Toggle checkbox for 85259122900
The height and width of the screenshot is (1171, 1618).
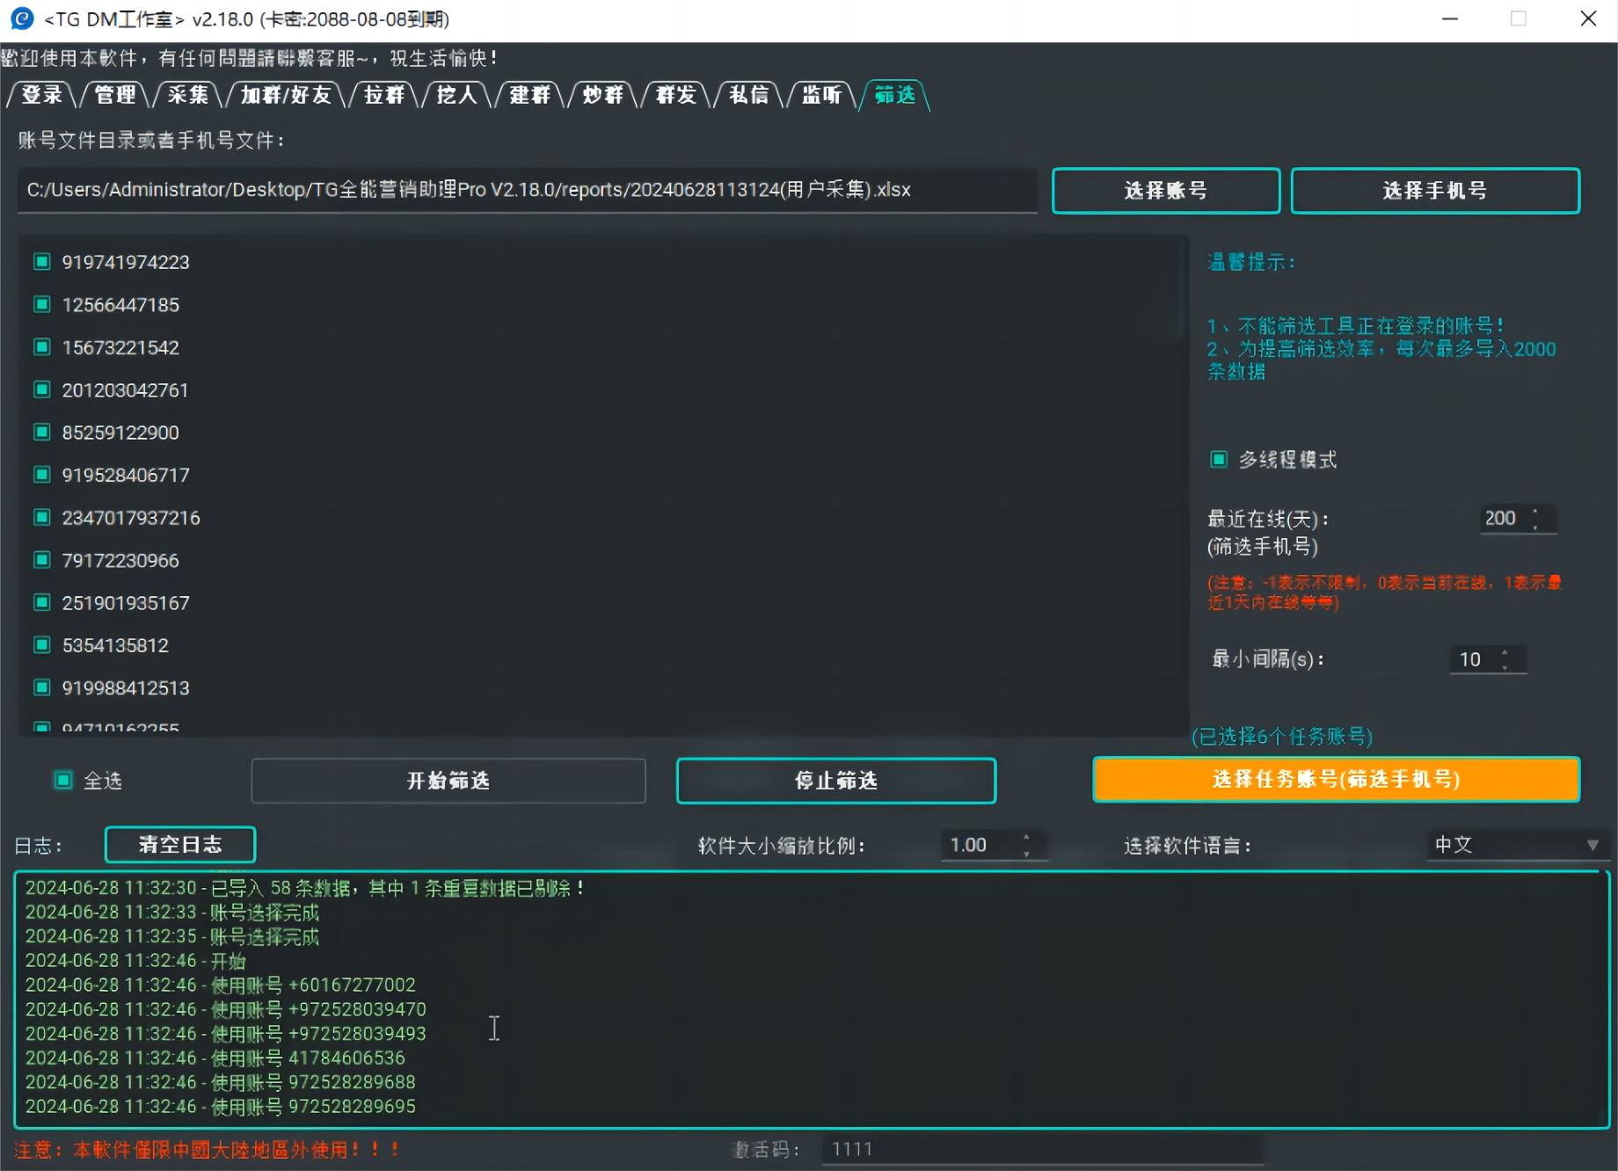point(41,432)
